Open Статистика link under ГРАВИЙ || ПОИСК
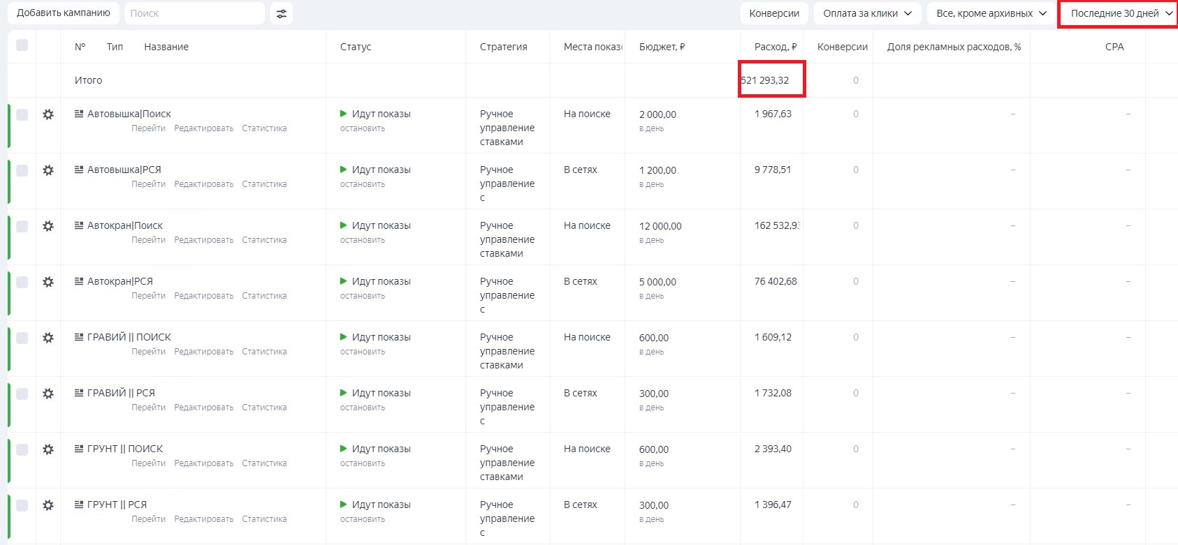 click(264, 352)
